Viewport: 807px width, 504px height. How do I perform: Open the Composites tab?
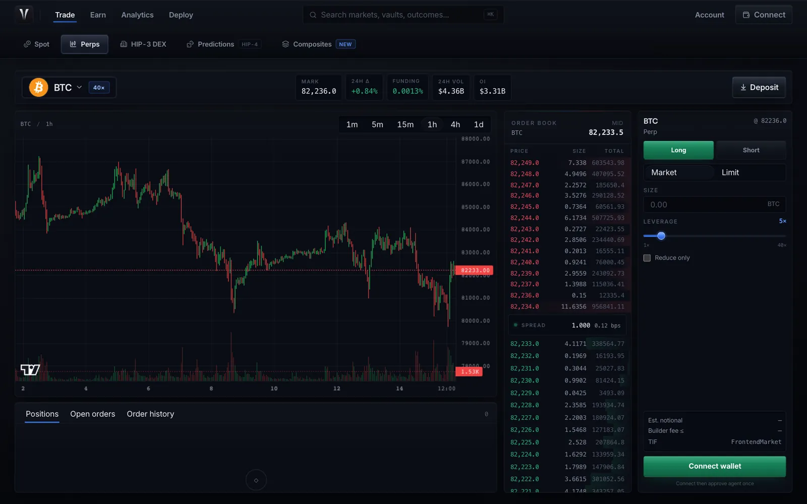318,44
